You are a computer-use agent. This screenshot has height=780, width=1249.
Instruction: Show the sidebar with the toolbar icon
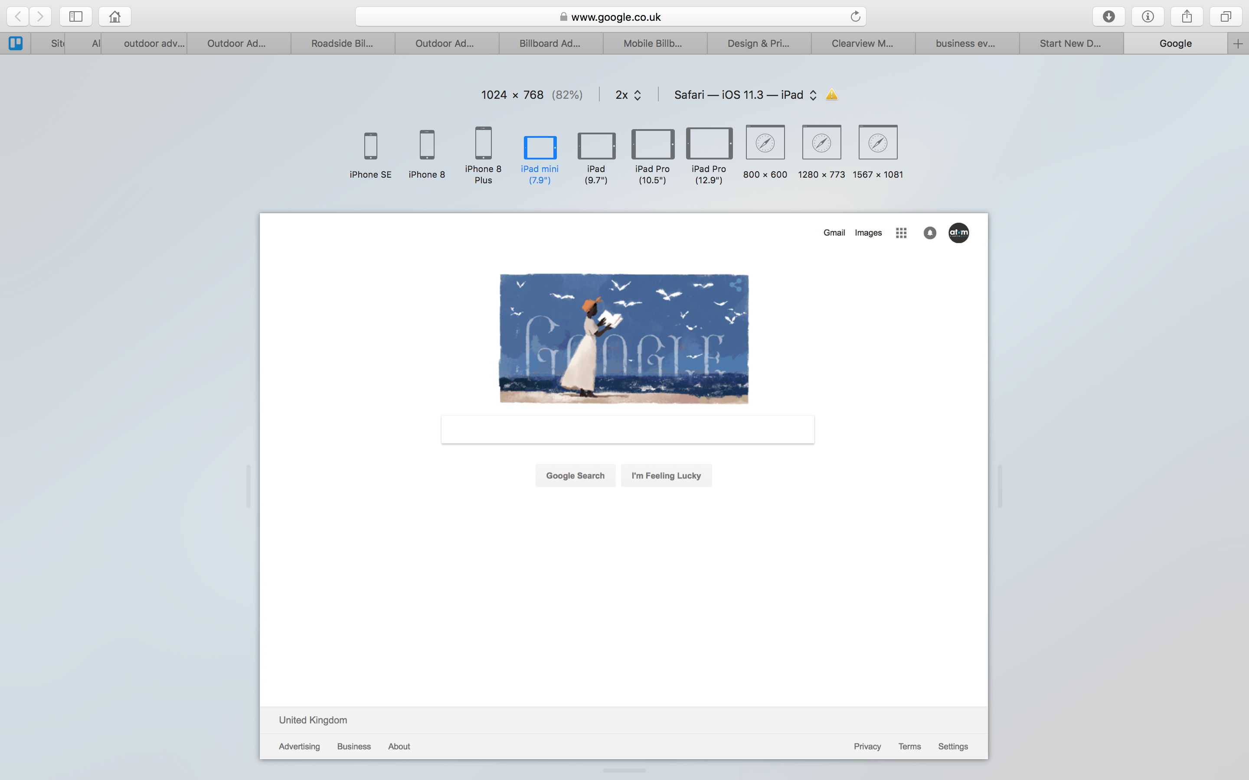pyautogui.click(x=76, y=16)
